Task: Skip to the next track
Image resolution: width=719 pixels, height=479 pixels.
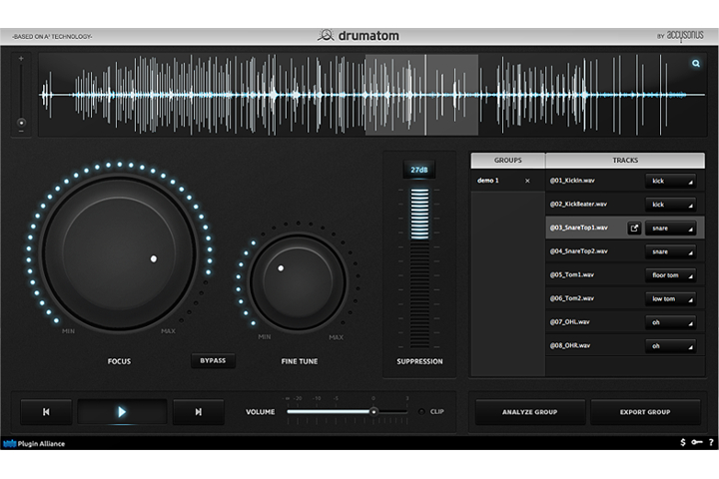Action: click(198, 411)
